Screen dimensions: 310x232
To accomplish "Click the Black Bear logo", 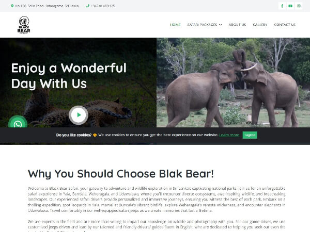I will [24, 25].
